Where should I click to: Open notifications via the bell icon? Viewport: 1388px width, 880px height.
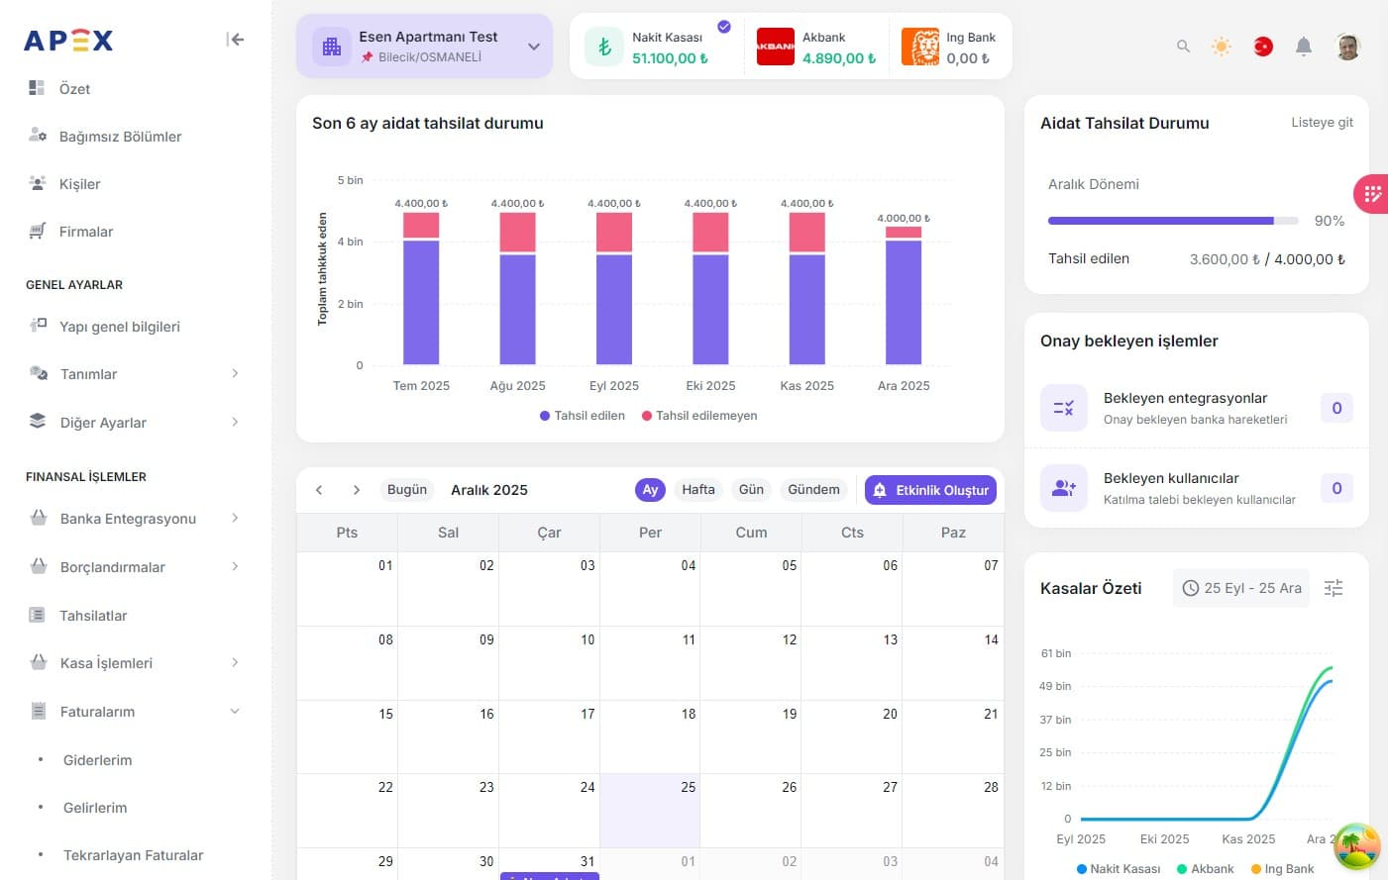pyautogui.click(x=1303, y=46)
